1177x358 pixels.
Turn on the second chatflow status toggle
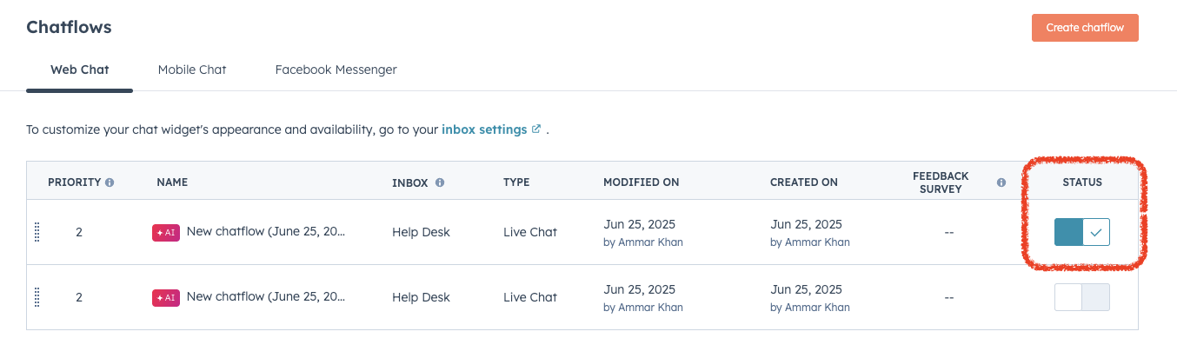click(1081, 297)
